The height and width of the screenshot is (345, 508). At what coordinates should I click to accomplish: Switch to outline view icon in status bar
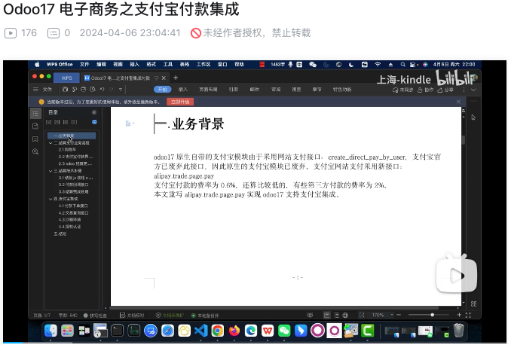pos(336,315)
